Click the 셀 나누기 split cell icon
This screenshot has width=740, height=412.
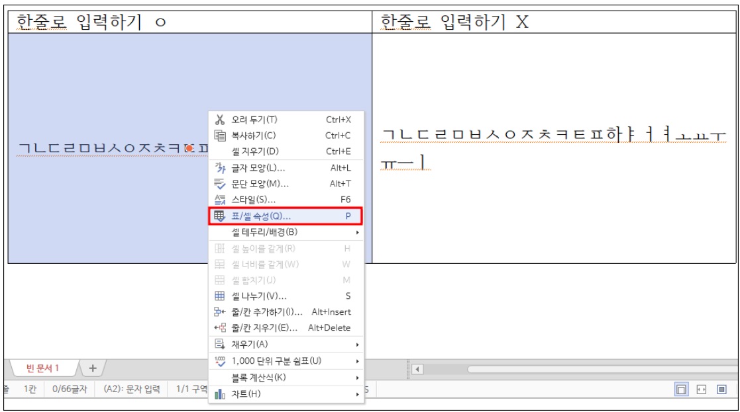pyautogui.click(x=220, y=296)
